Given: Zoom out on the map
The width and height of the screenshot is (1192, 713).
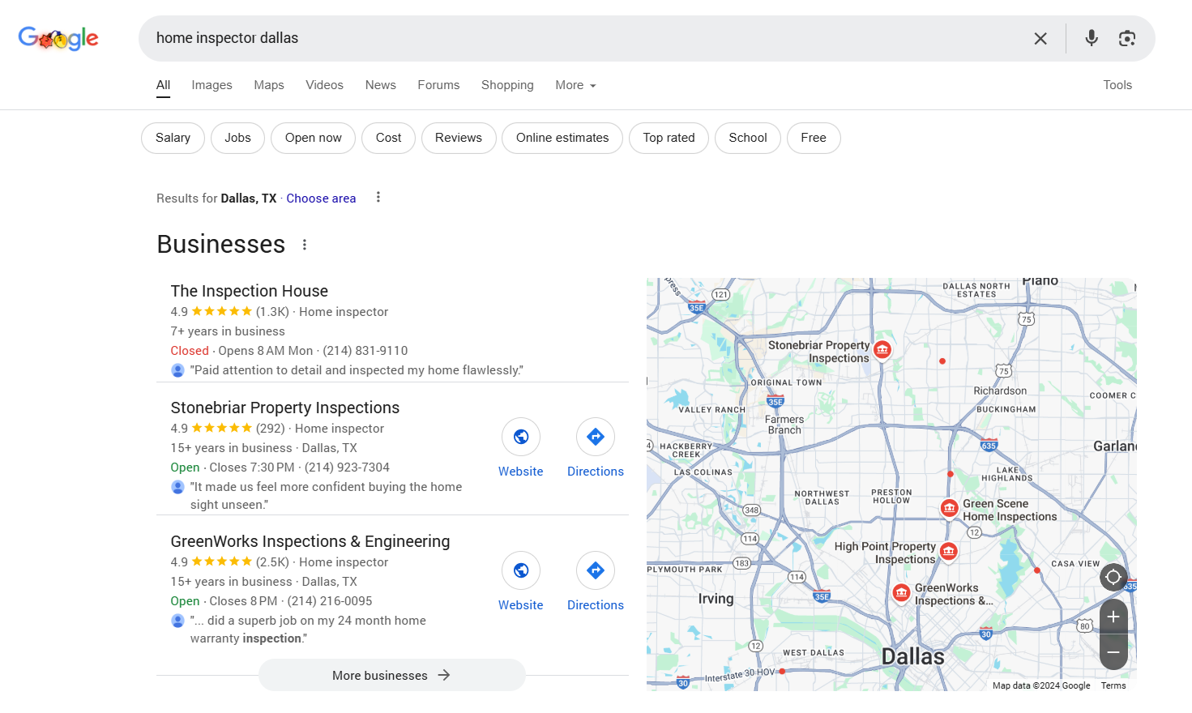Looking at the screenshot, I should 1113,652.
